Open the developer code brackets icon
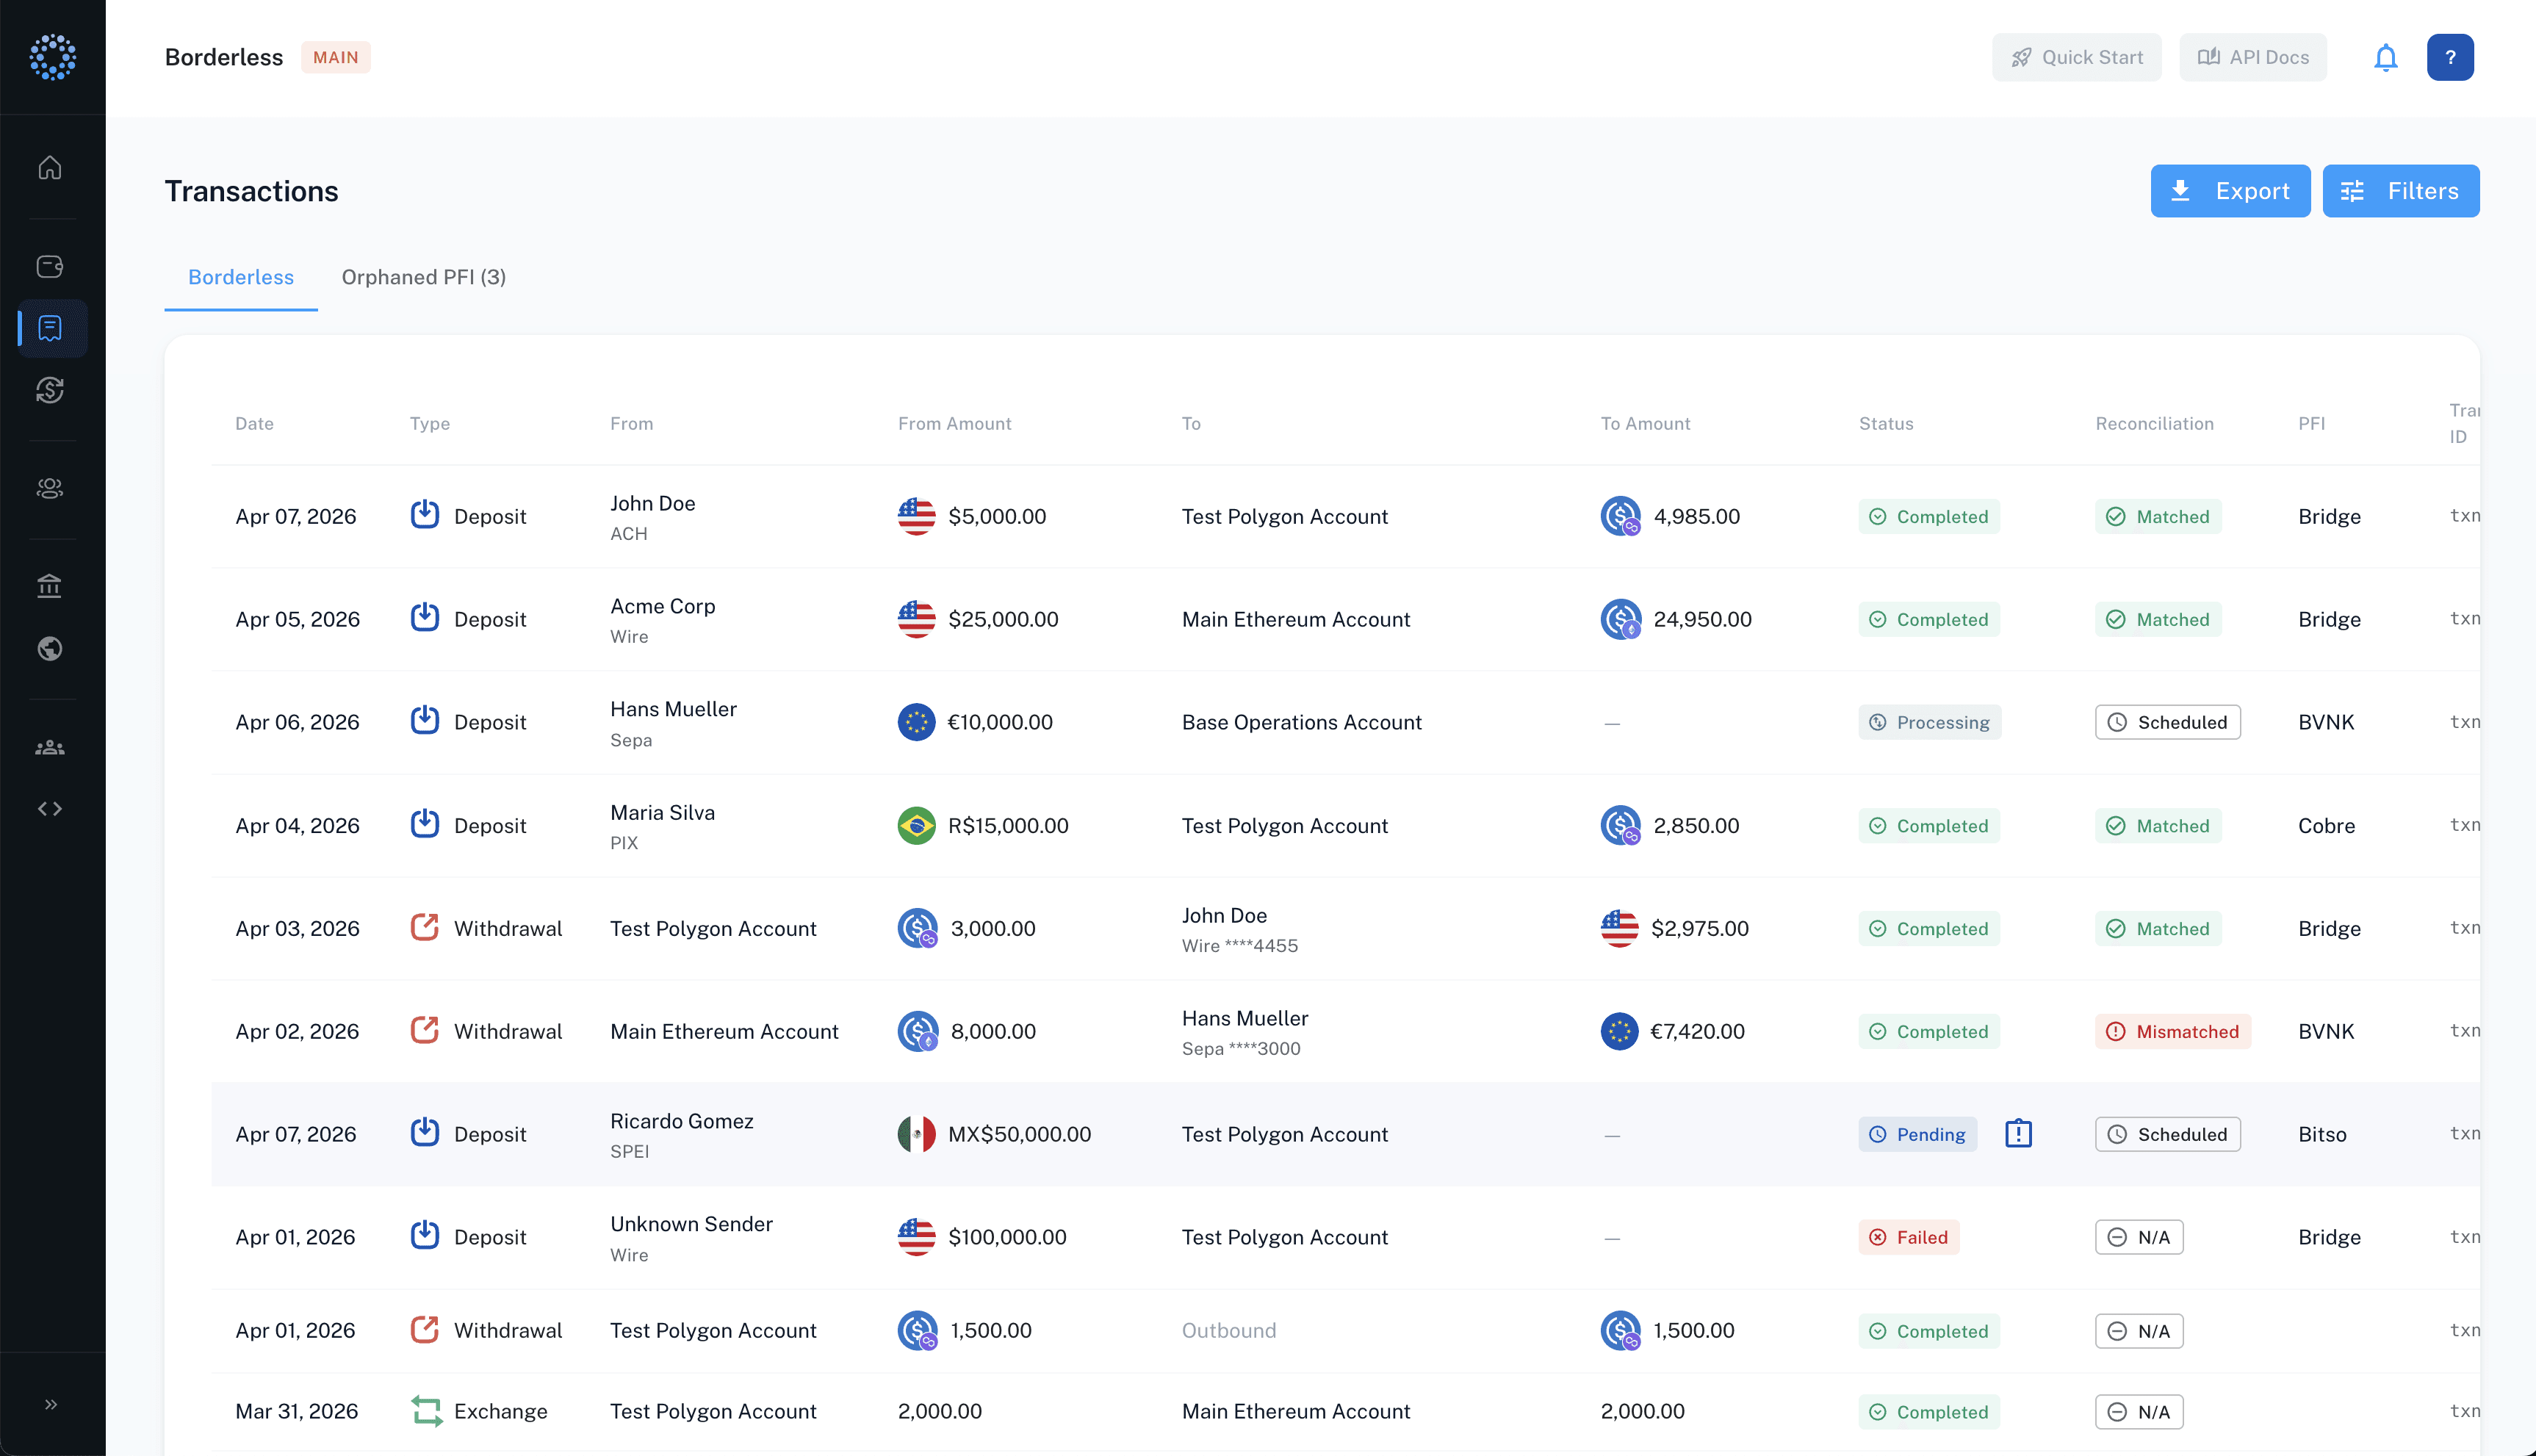2536x1456 pixels. tap(50, 808)
